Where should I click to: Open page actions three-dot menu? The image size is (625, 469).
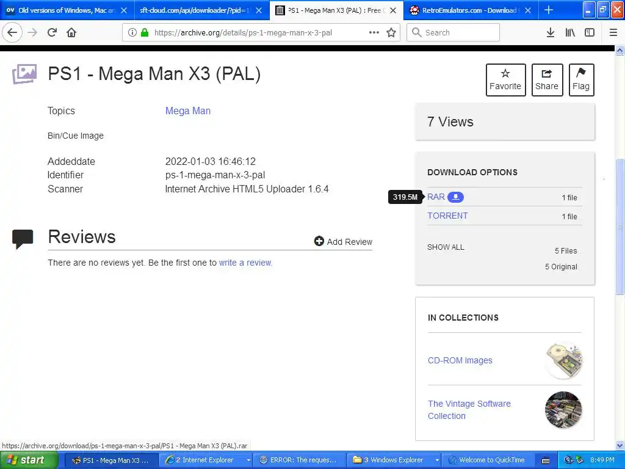(x=374, y=33)
